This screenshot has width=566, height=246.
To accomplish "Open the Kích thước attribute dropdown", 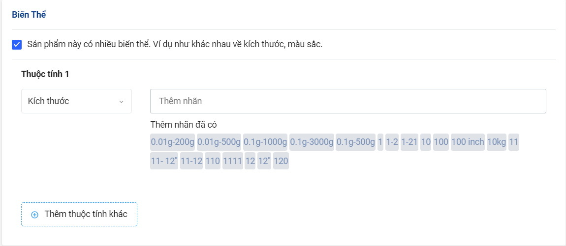I will [76, 101].
